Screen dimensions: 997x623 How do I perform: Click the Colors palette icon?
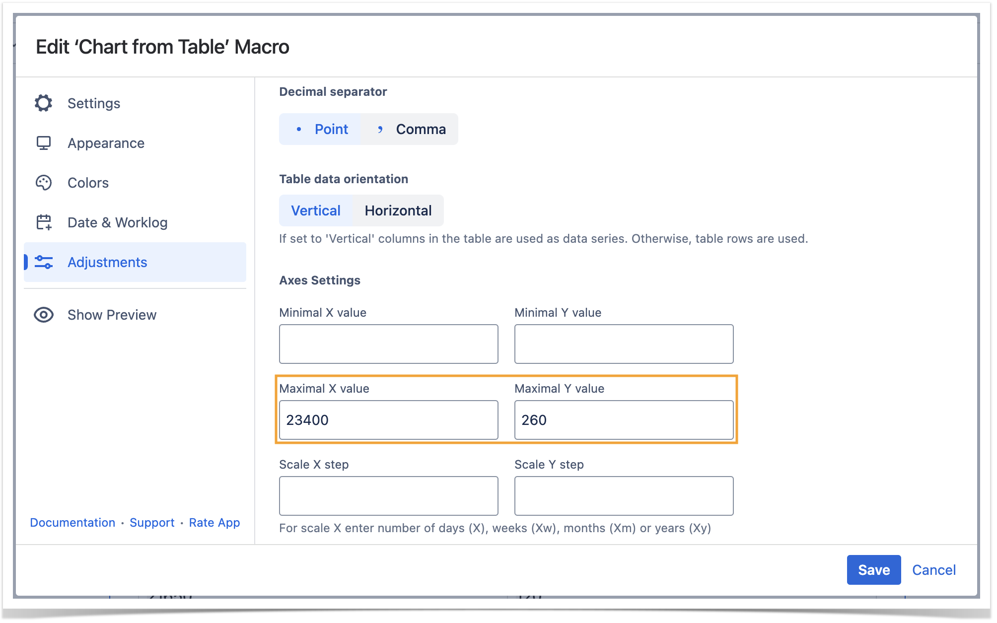44,183
